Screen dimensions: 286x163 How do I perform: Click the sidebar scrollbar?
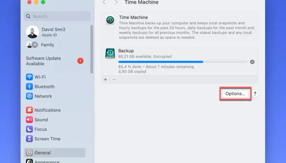click(92, 49)
